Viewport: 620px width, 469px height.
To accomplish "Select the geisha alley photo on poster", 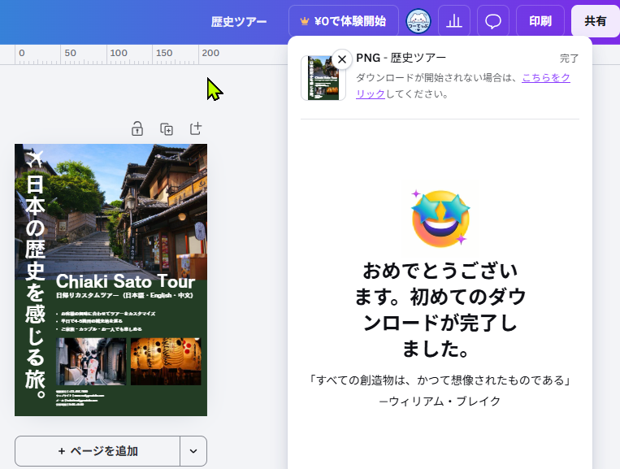I will [91, 362].
